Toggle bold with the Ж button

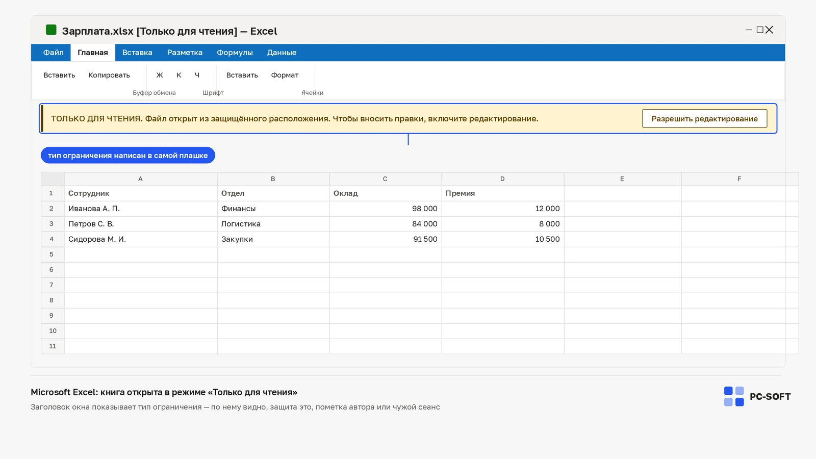click(x=160, y=75)
